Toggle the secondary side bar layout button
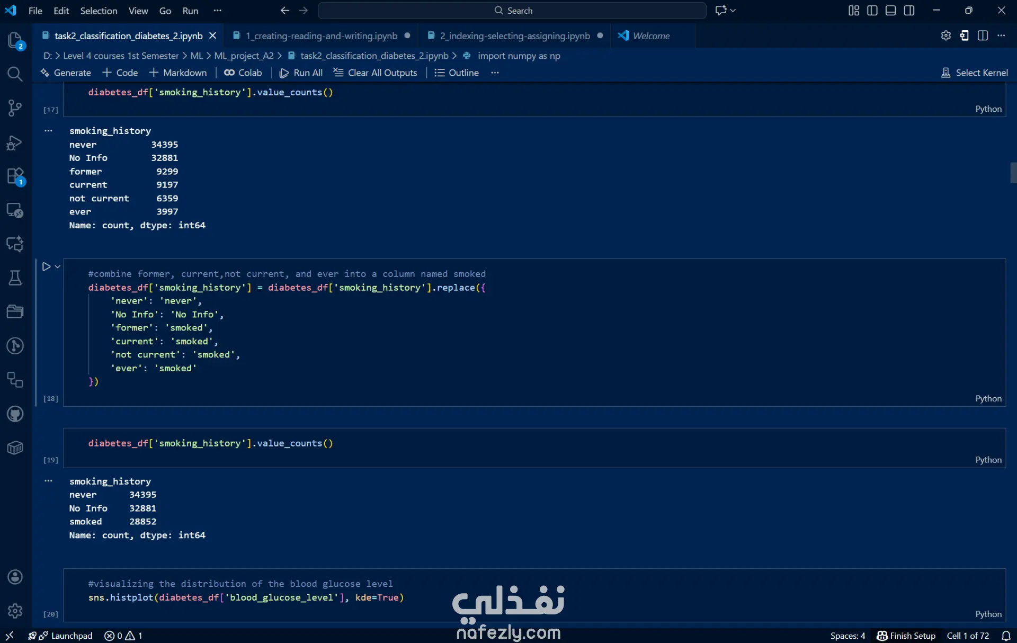The image size is (1017, 643). (909, 11)
